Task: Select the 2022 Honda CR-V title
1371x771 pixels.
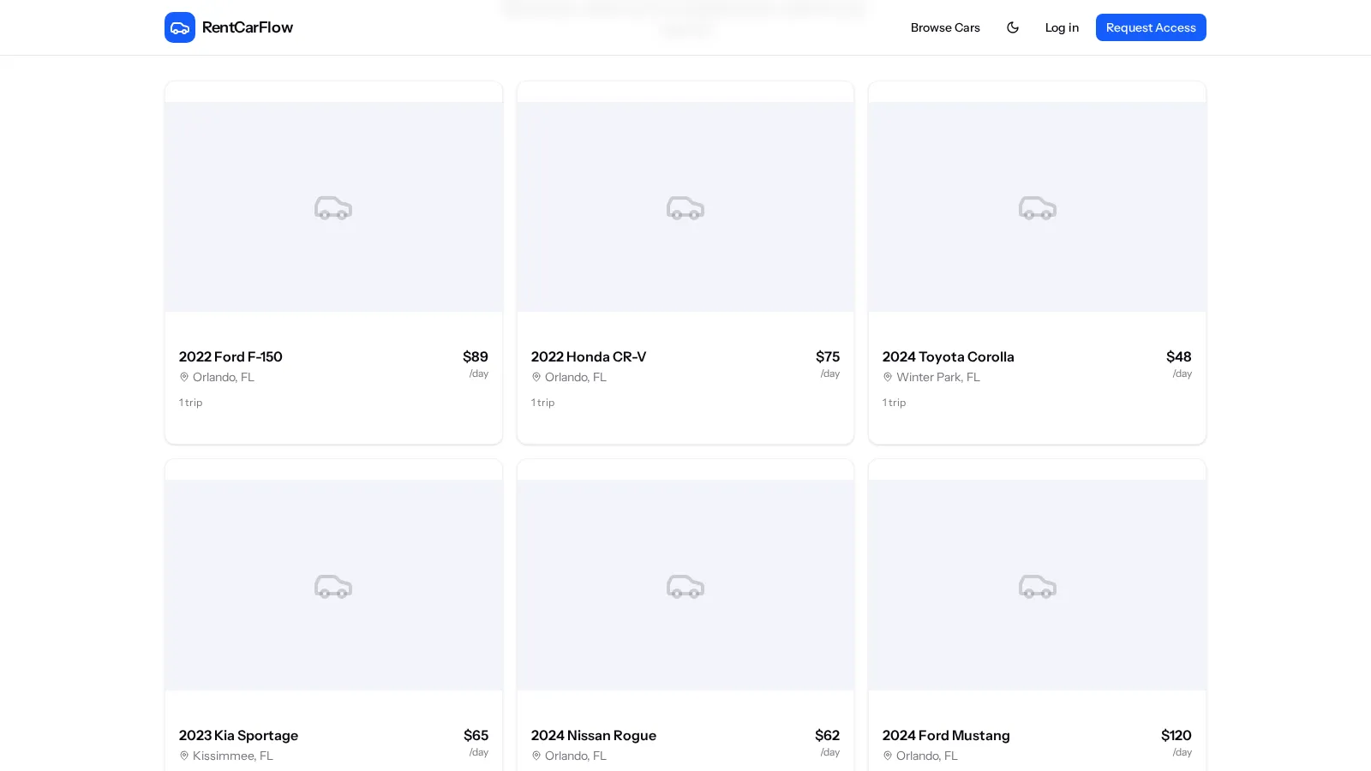Action: (589, 356)
